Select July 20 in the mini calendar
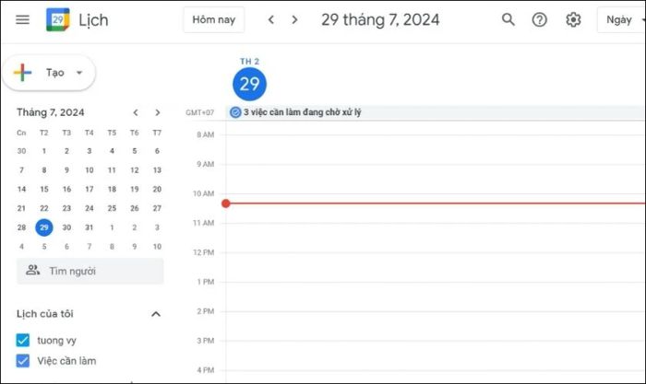This screenshot has height=384, width=646. click(157, 189)
